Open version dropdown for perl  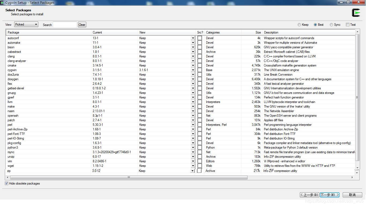193,125
